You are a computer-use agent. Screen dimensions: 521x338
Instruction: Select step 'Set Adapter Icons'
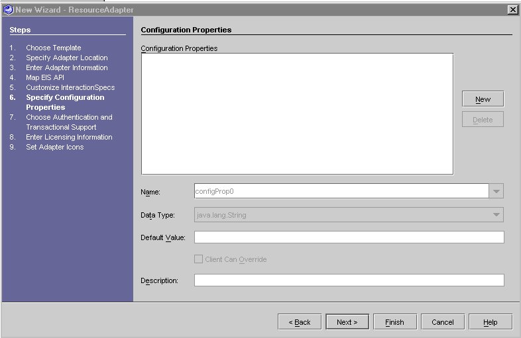pos(55,147)
